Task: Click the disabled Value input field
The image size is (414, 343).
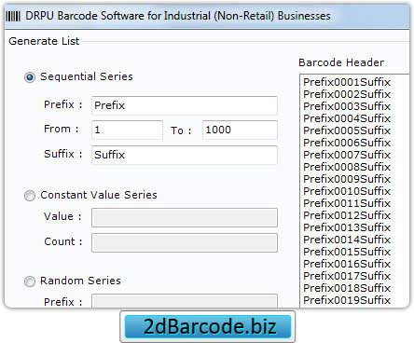Action: point(185,217)
